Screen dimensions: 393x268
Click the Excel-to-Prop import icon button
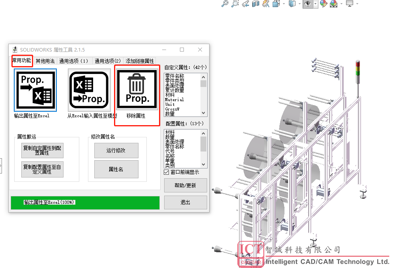pos(89,90)
